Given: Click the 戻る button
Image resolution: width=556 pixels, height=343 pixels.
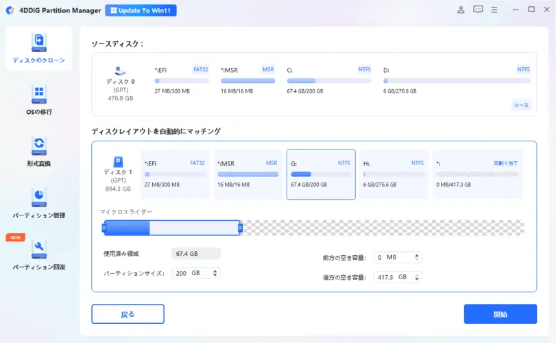Looking at the screenshot, I should (128, 314).
